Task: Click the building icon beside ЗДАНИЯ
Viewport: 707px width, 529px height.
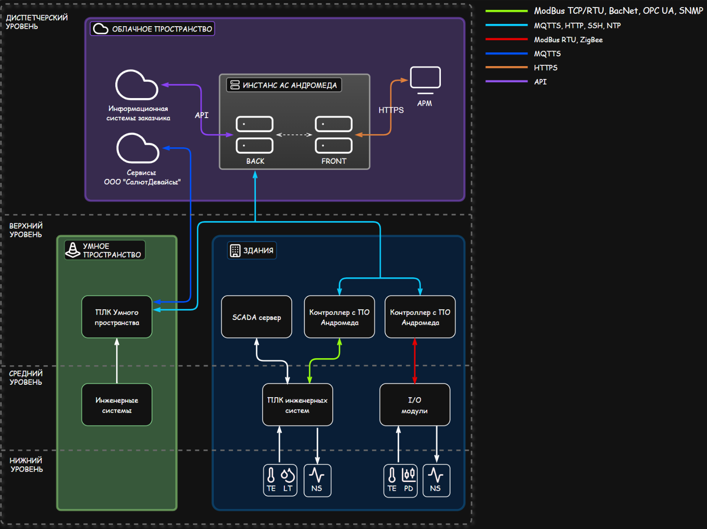Action: [x=235, y=250]
